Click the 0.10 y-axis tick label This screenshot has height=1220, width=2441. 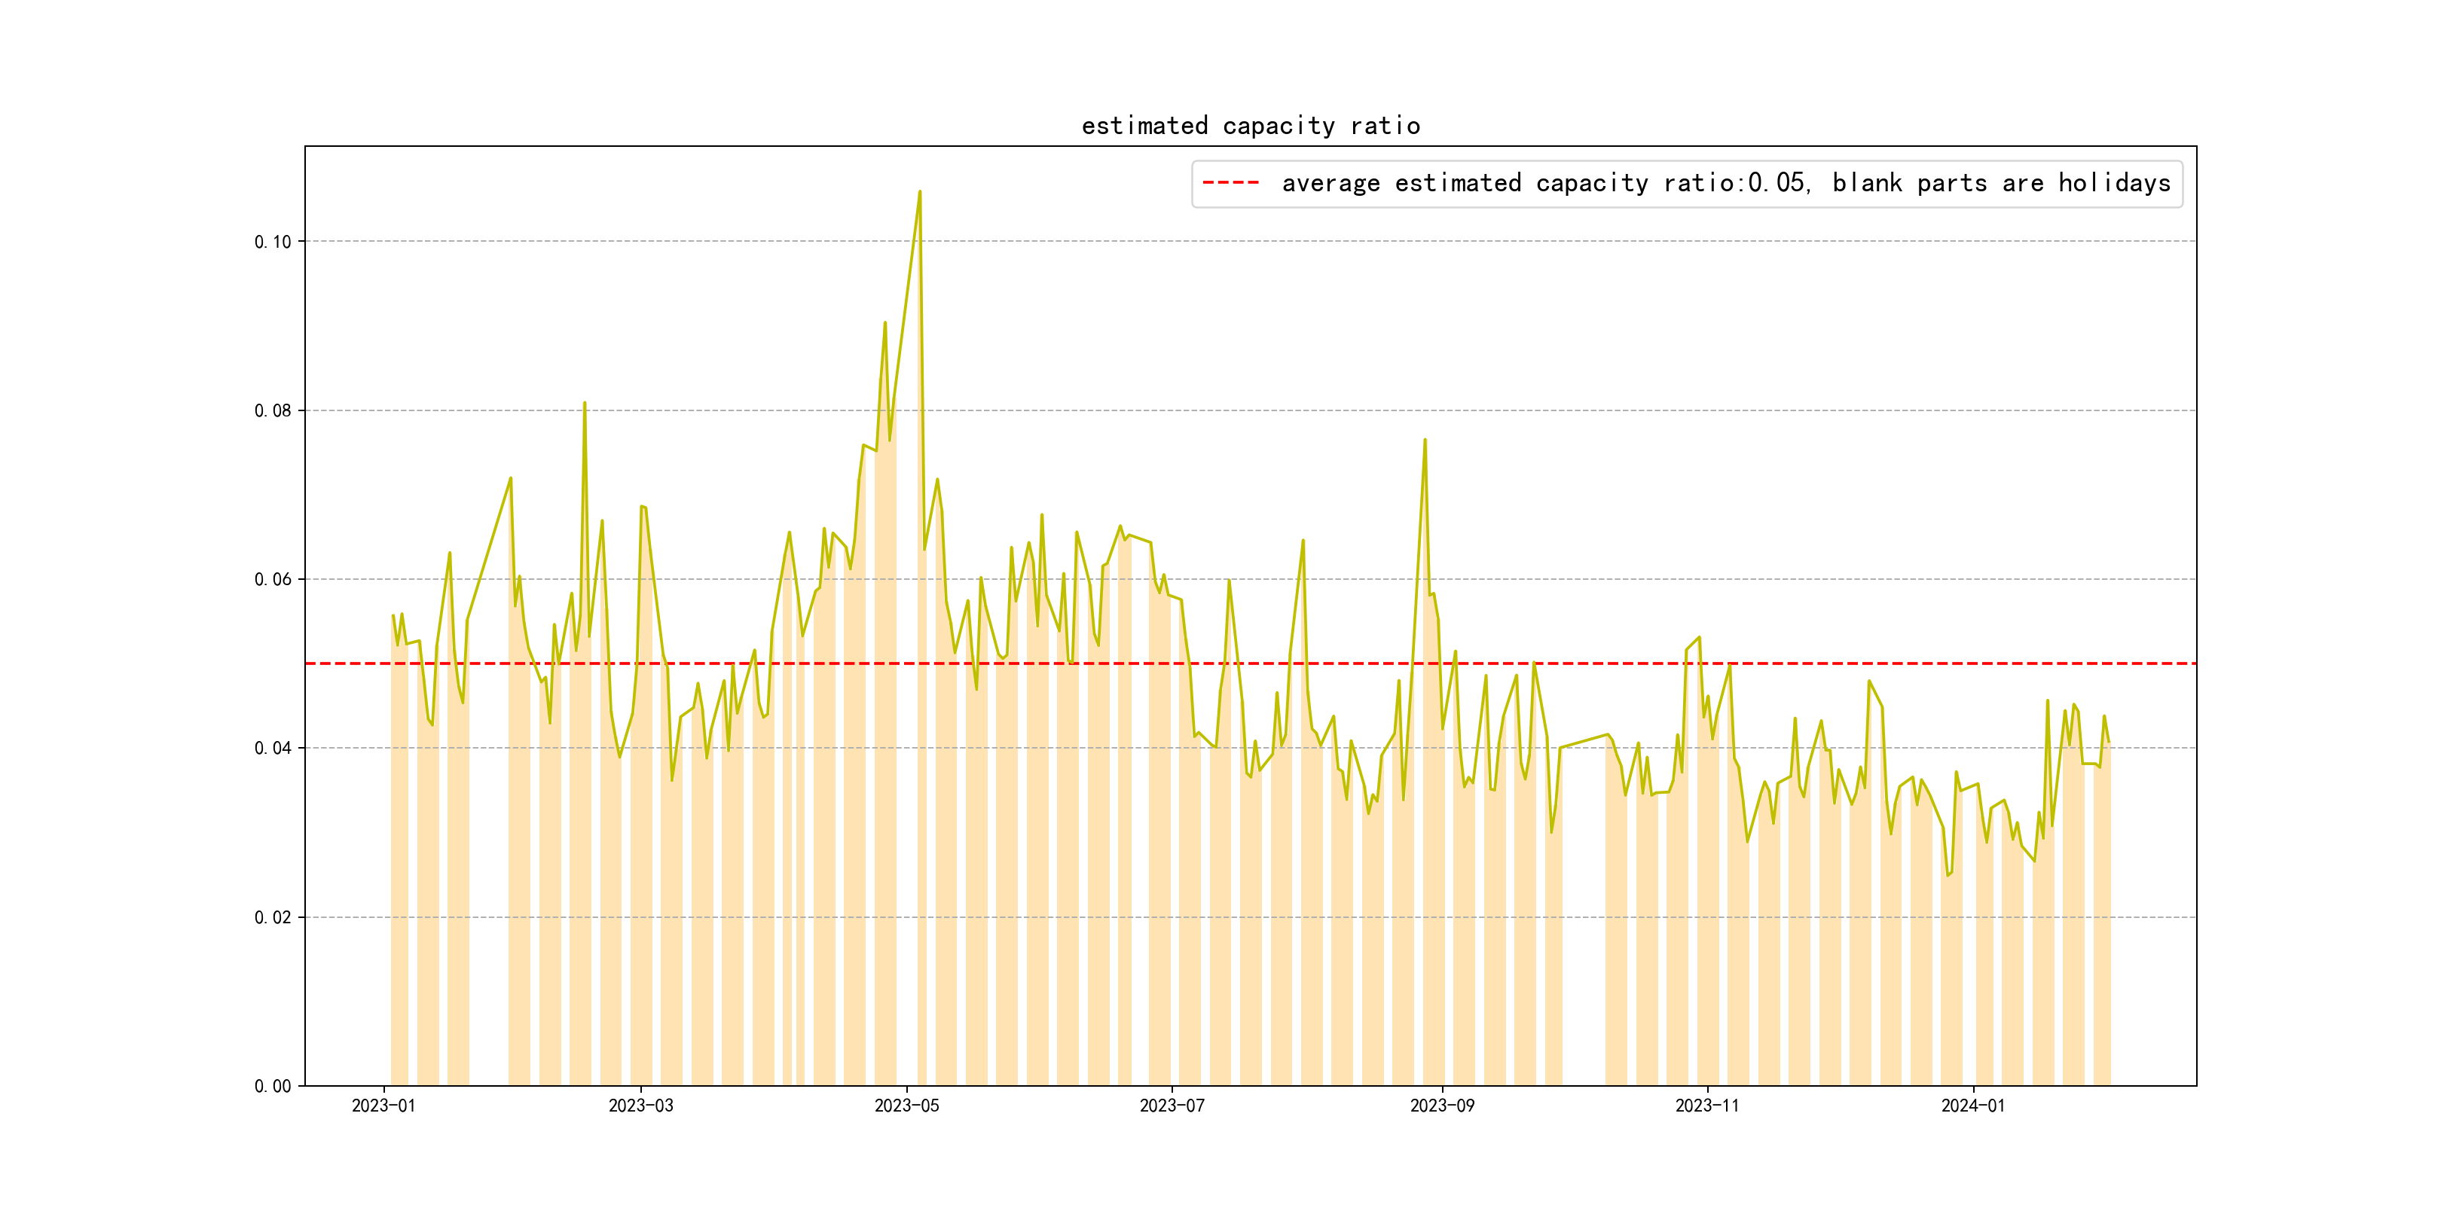tap(272, 242)
